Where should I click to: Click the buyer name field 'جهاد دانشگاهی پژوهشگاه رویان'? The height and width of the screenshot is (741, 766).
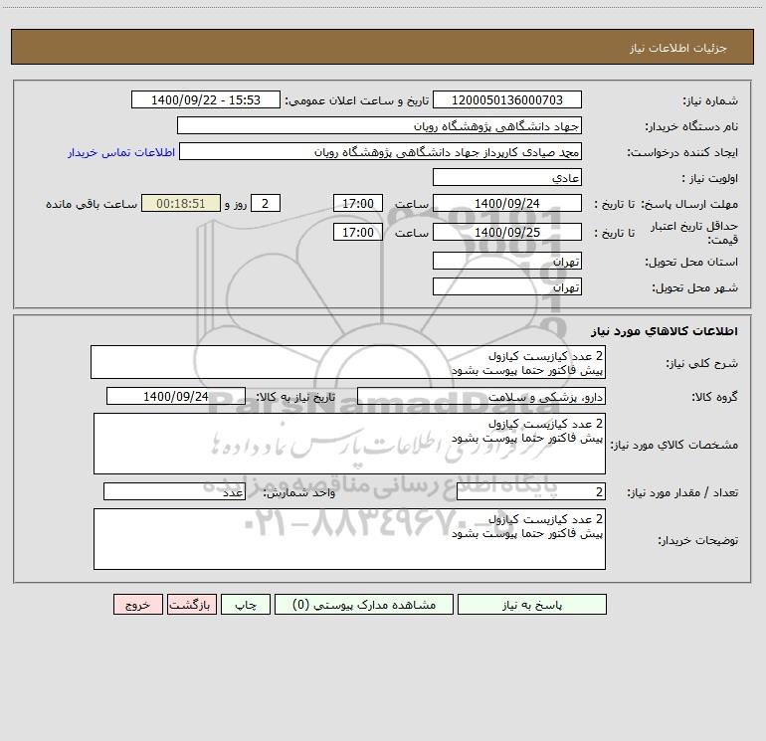point(379,125)
